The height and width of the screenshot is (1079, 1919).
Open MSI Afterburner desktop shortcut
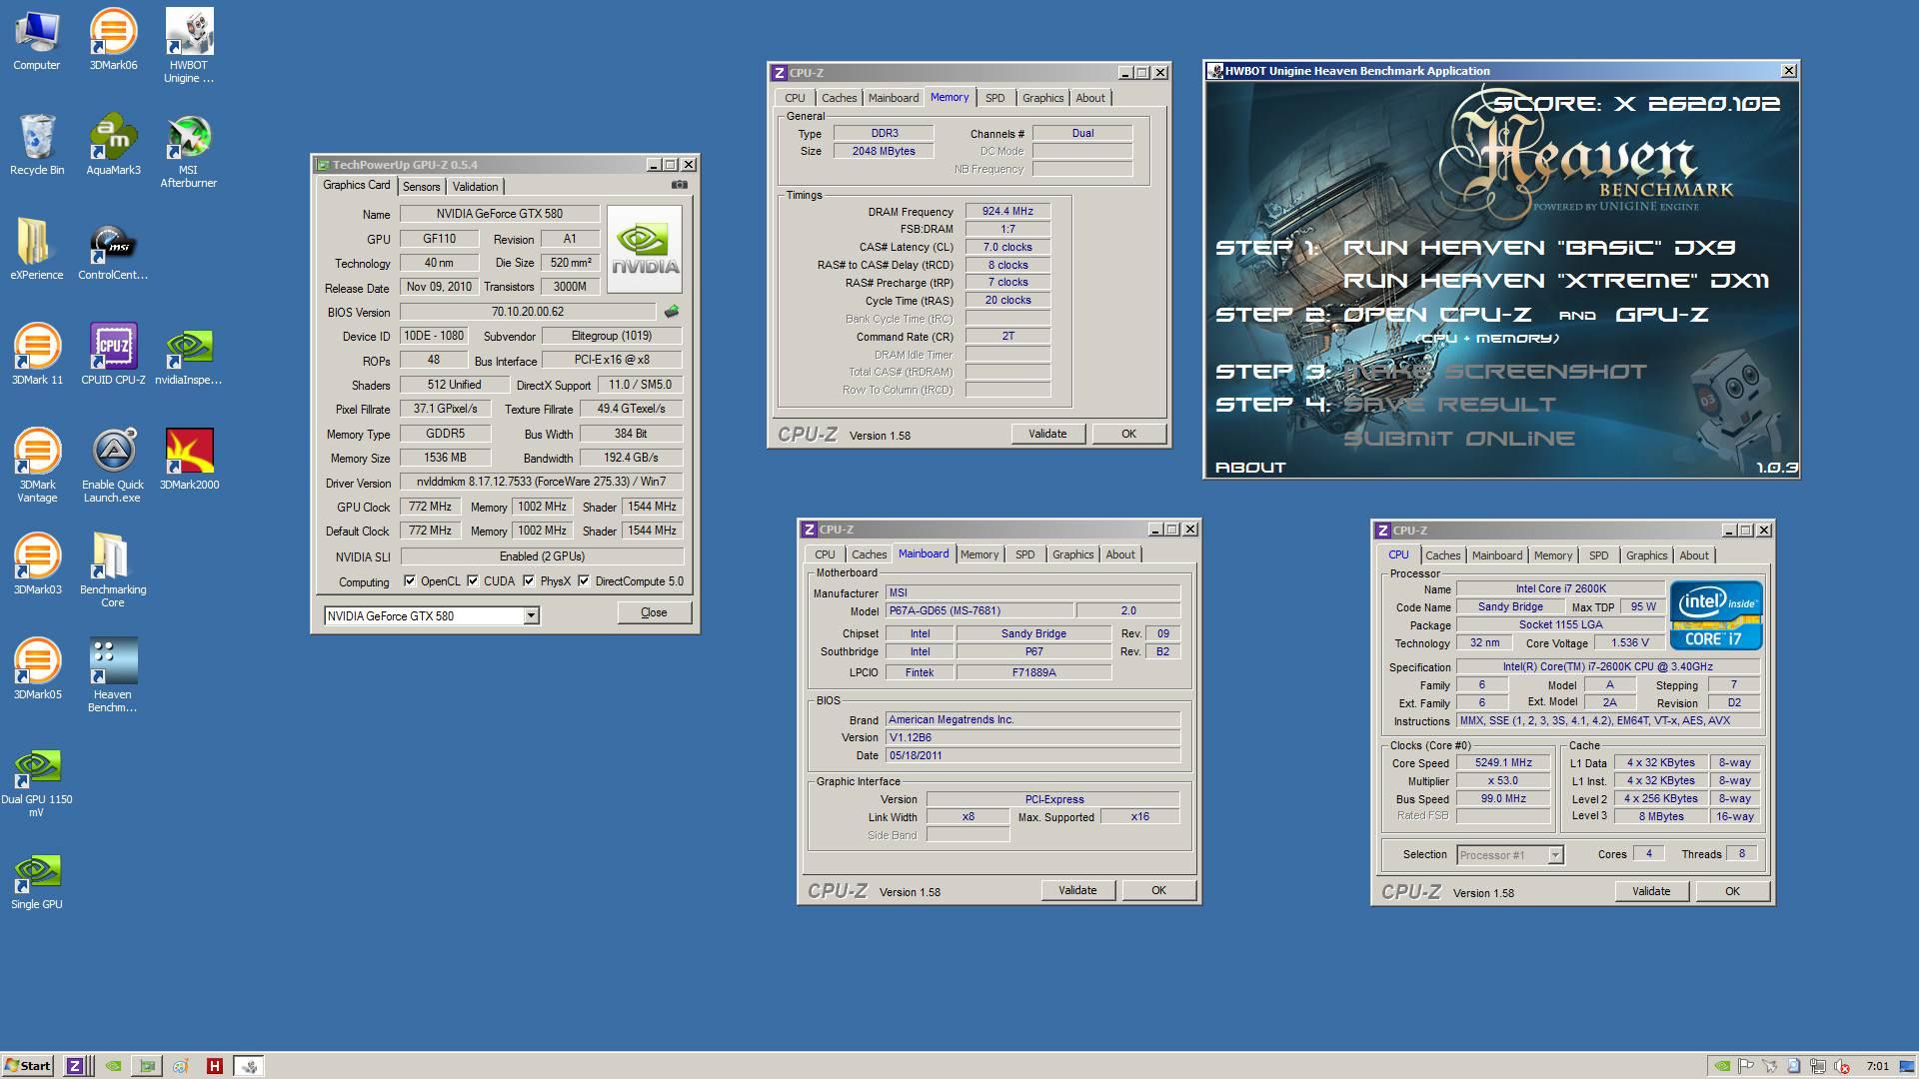click(x=188, y=151)
